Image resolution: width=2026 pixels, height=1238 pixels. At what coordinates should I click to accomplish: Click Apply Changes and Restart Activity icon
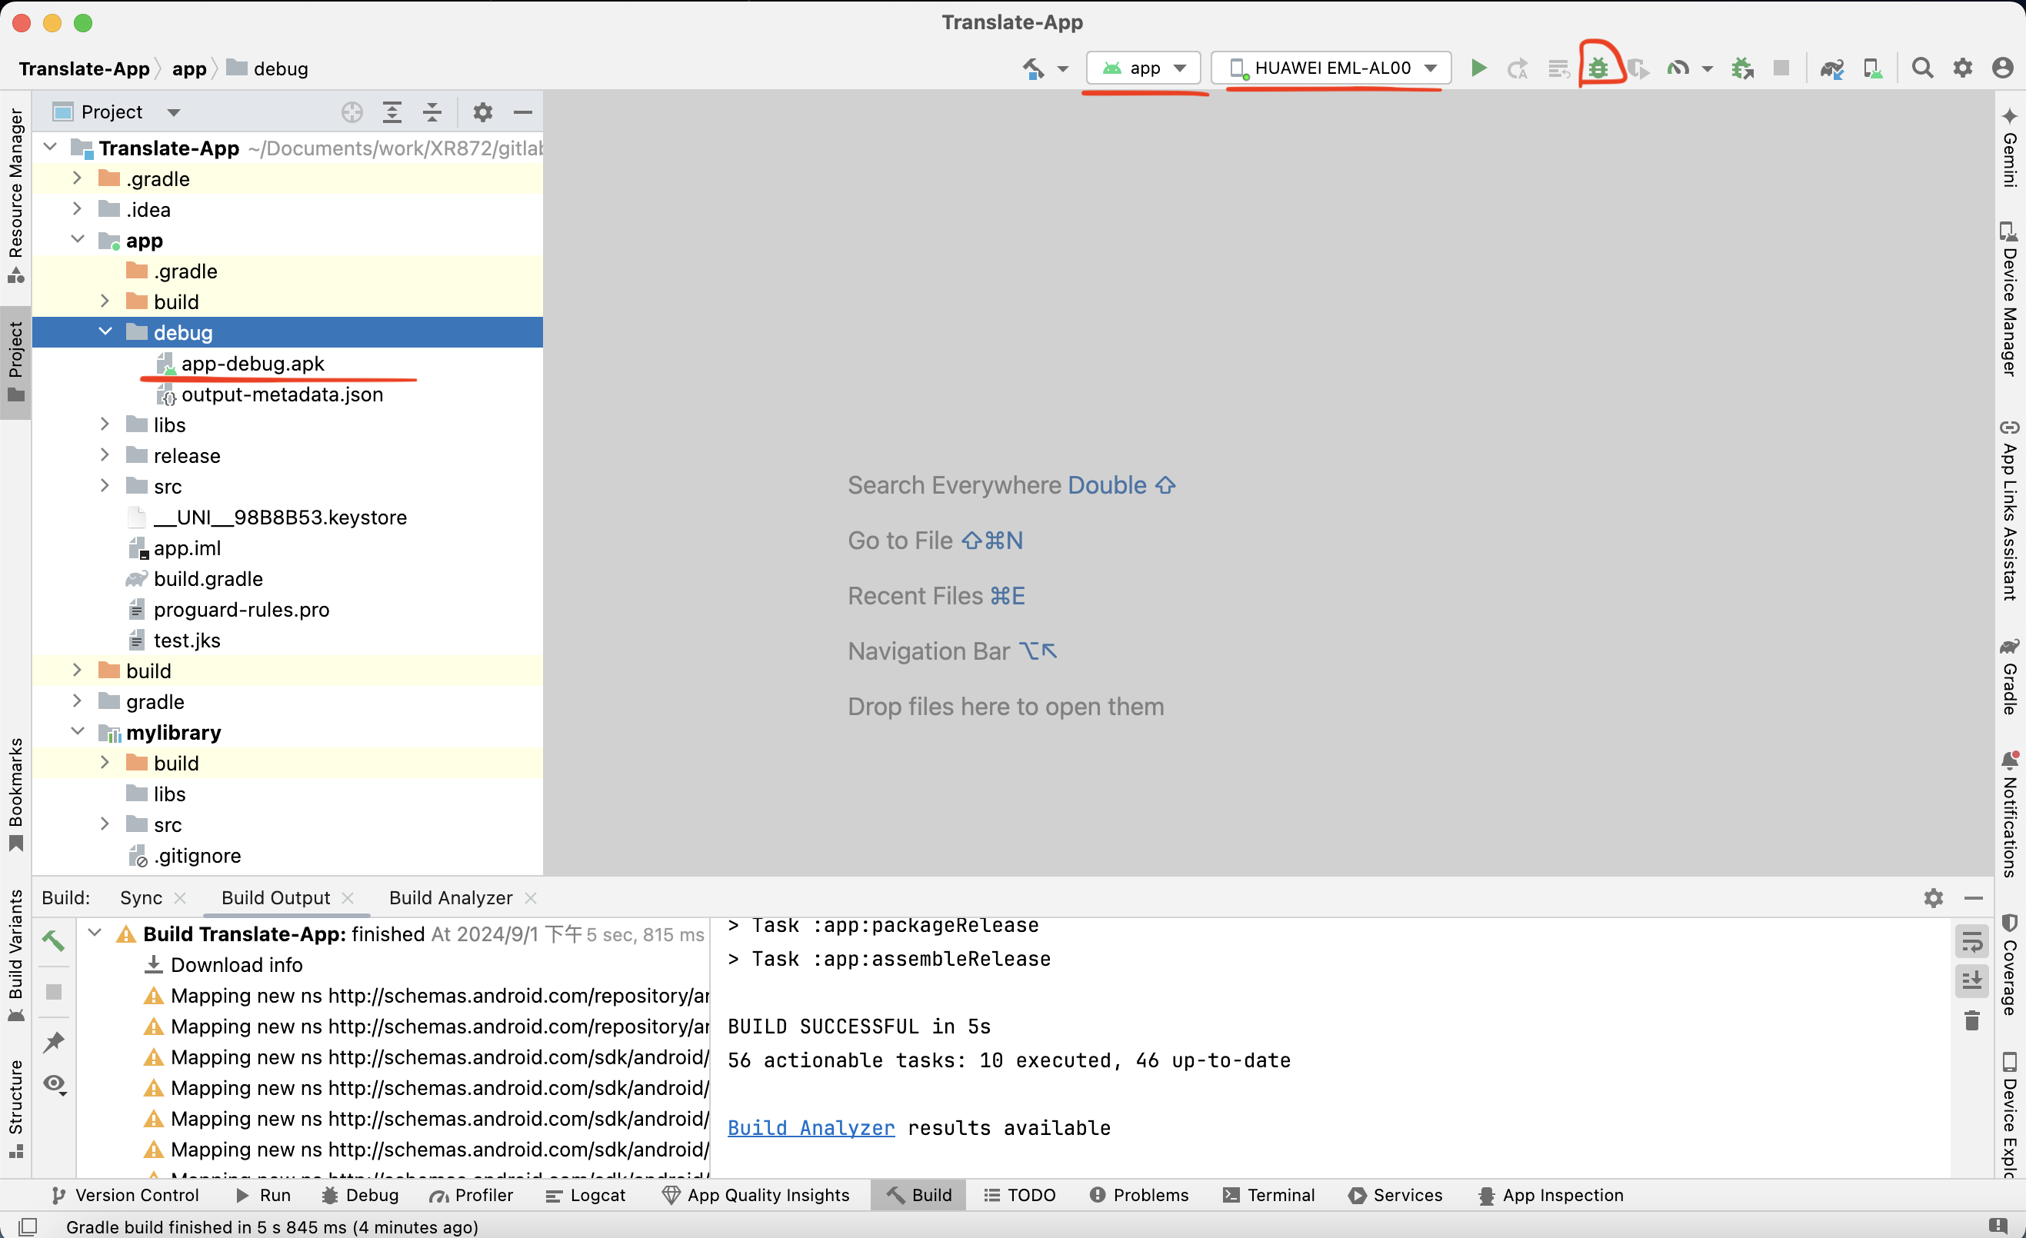pos(1517,68)
